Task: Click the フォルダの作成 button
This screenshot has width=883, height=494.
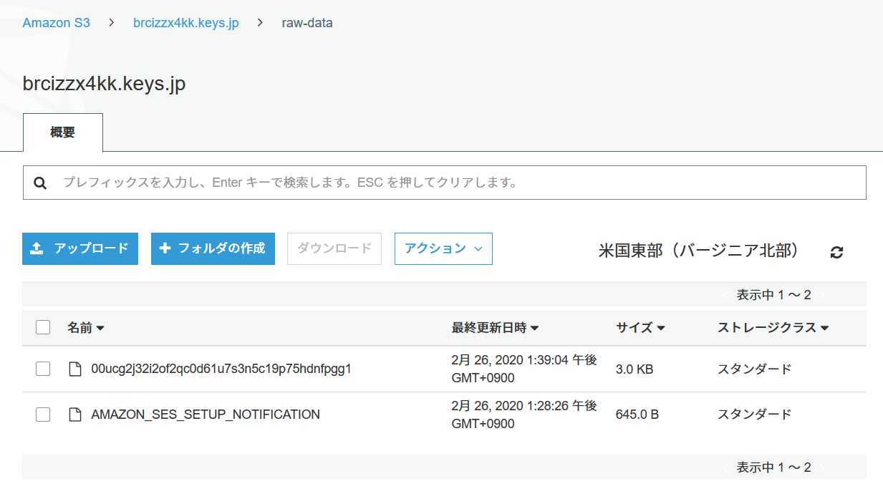Action: (213, 248)
